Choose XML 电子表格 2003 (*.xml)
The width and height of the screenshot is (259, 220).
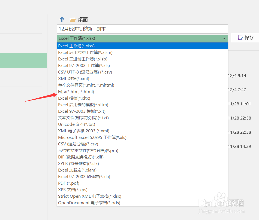pos(142,131)
